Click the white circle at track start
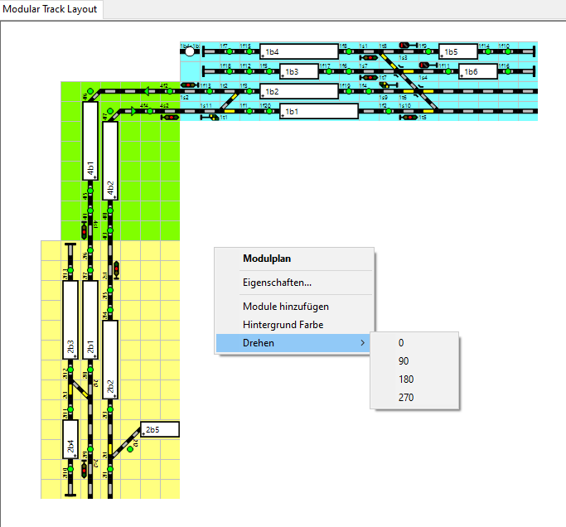Screen dimensions: 566x527 (191, 51)
